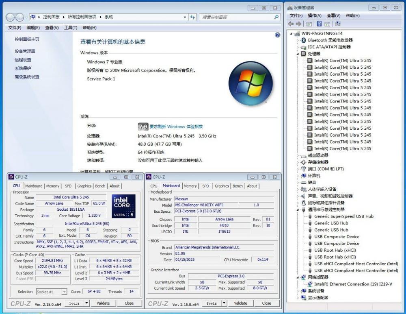Switch to Memory tab in left CPU-Z window

tap(53, 186)
